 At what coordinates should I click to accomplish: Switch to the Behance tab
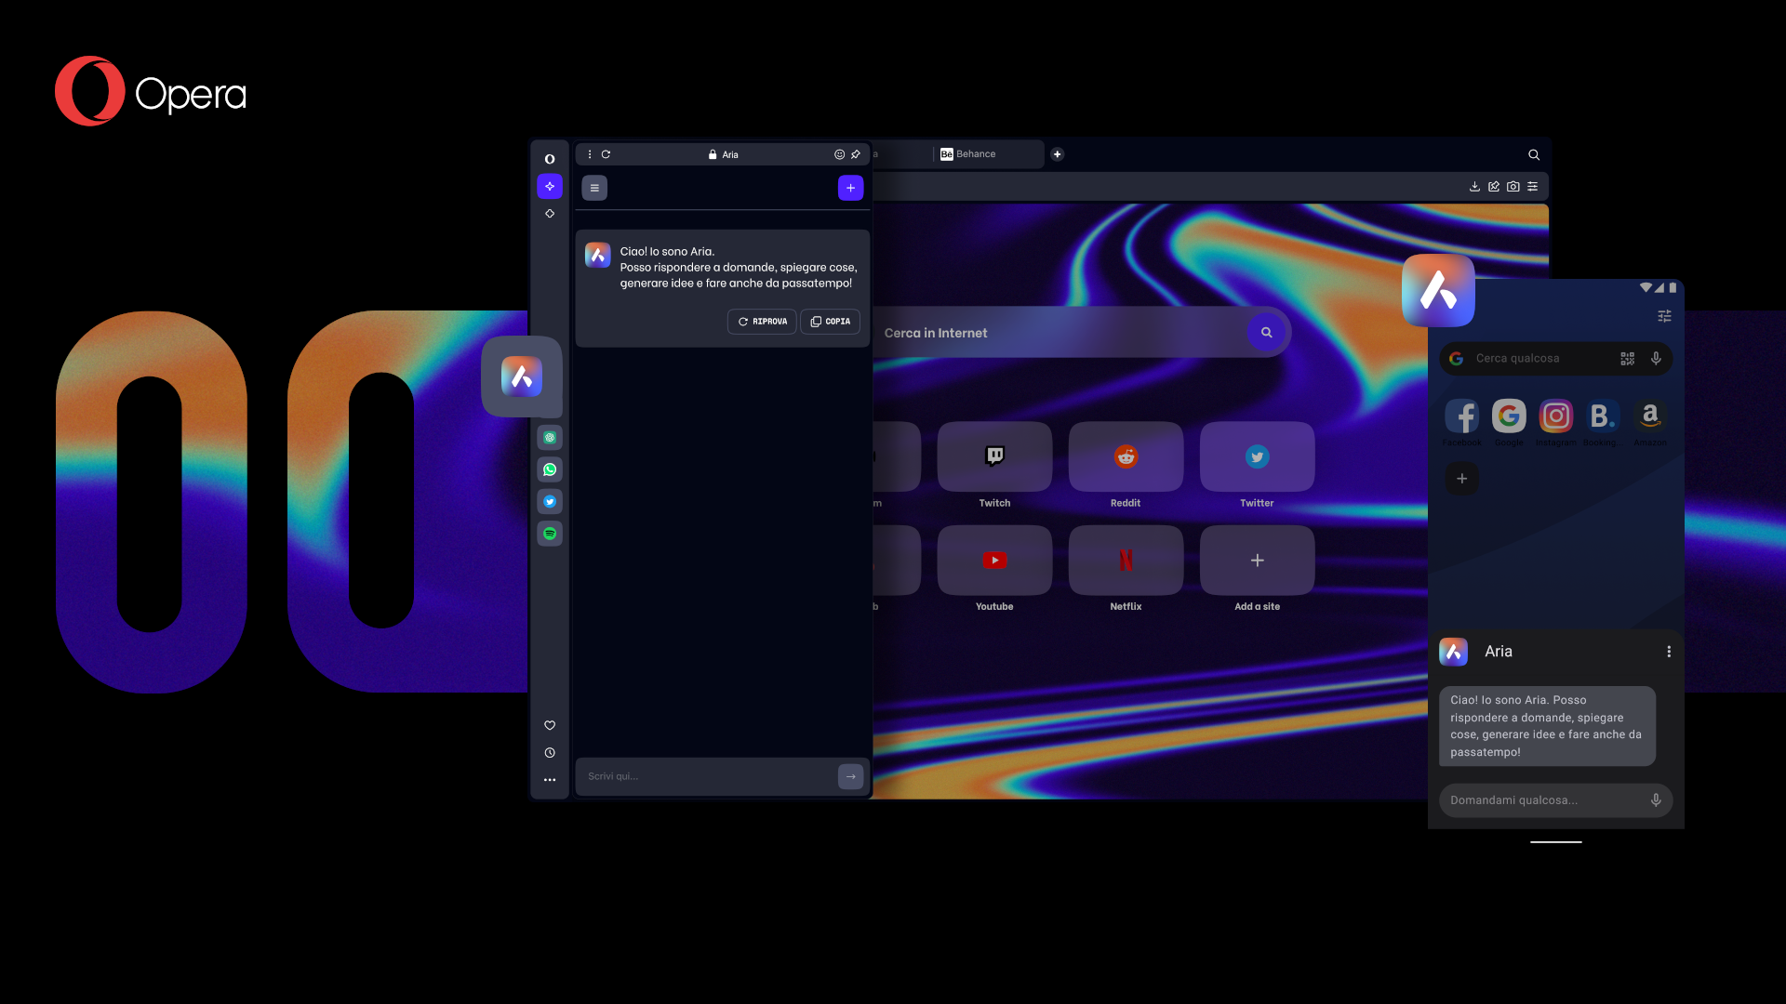pos(975,153)
